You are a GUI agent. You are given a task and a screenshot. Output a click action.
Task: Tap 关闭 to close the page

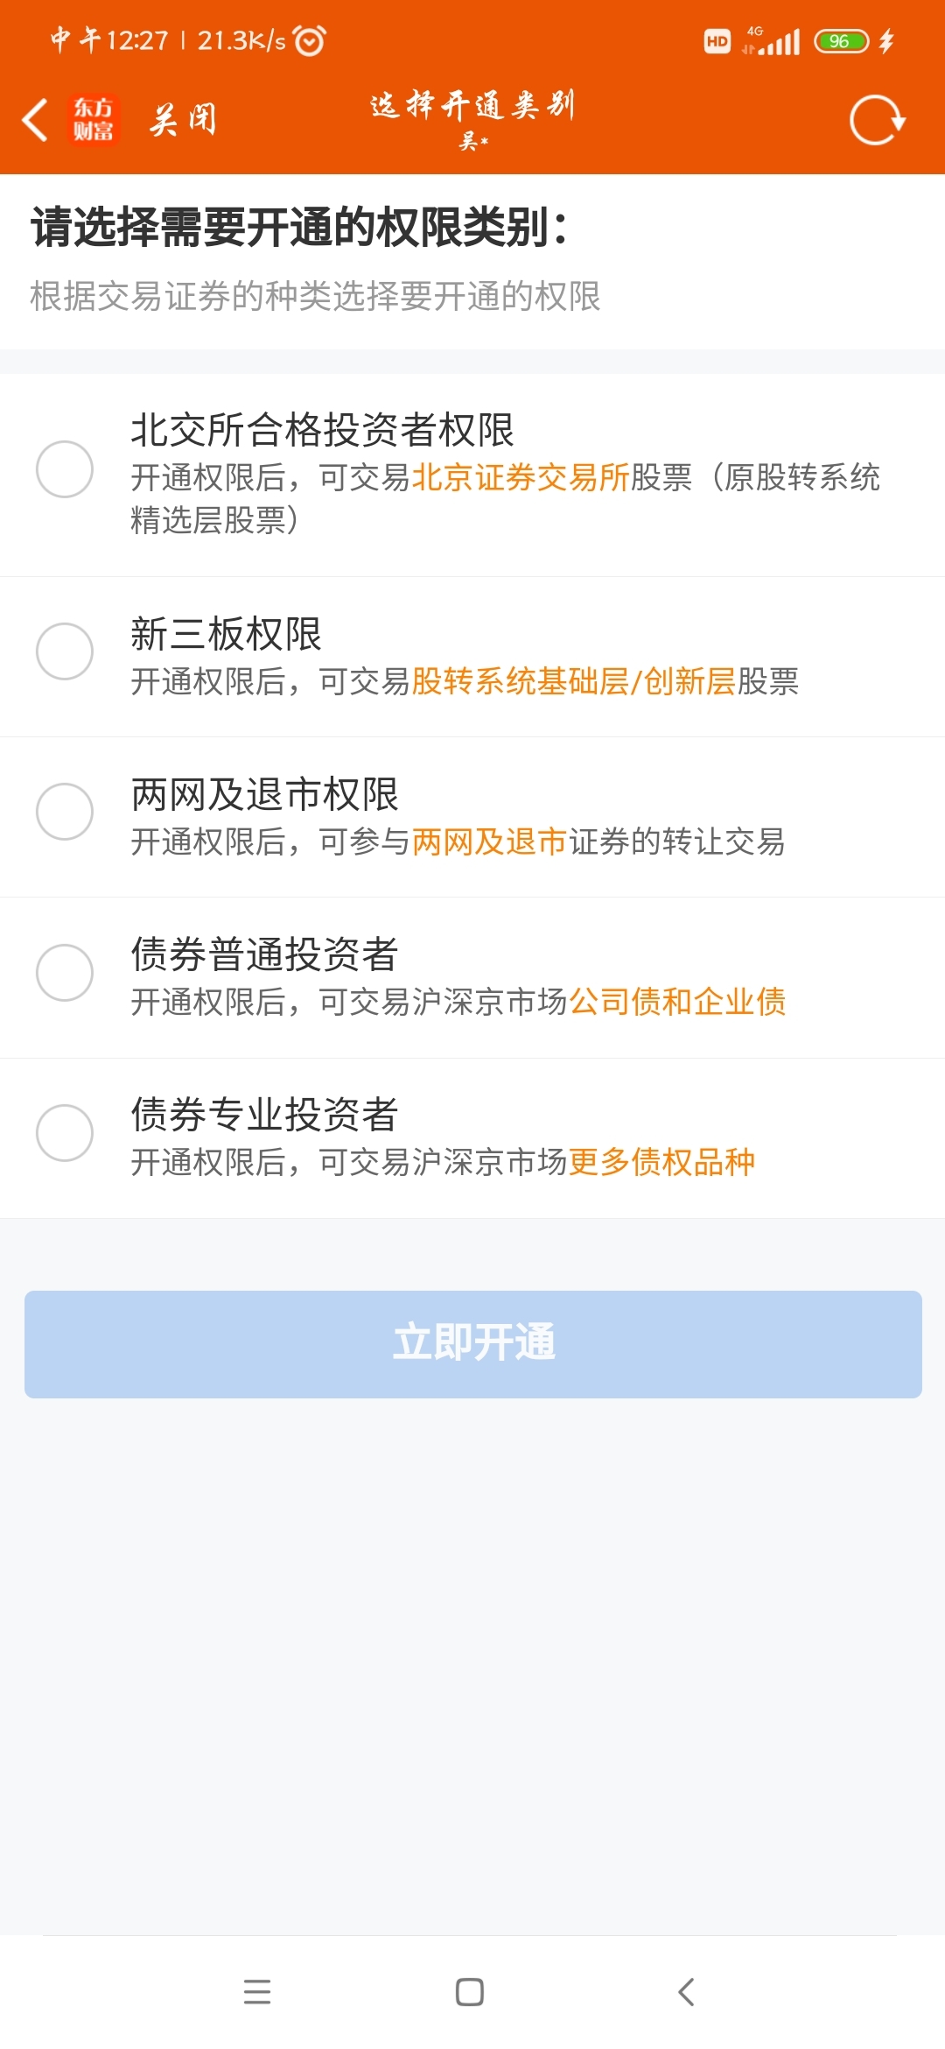click(183, 120)
